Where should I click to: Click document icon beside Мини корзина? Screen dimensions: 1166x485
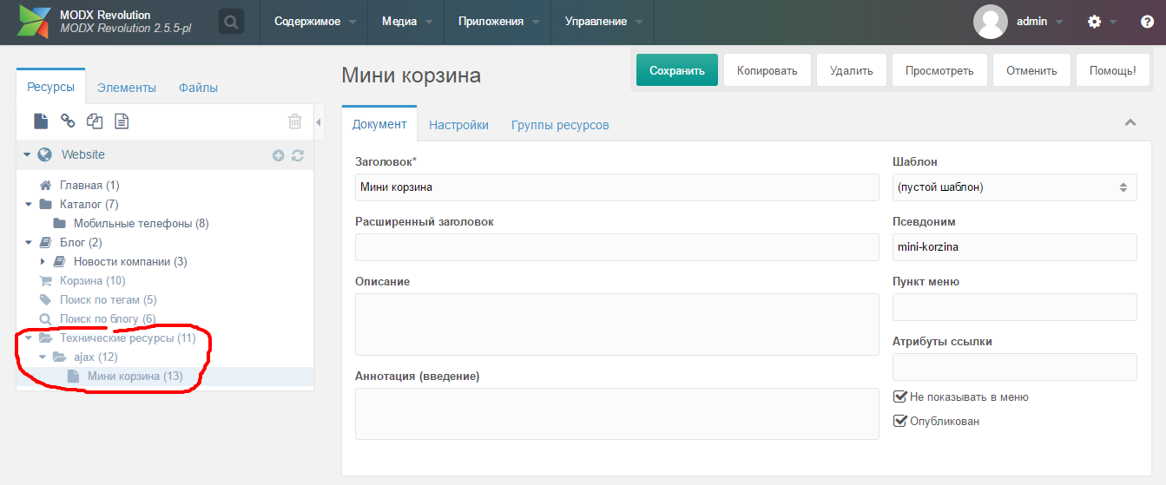coord(74,376)
